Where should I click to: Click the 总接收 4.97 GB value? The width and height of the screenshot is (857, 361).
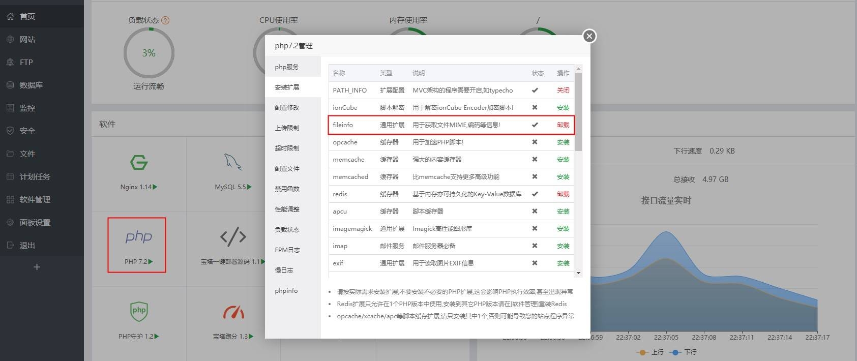pos(716,179)
